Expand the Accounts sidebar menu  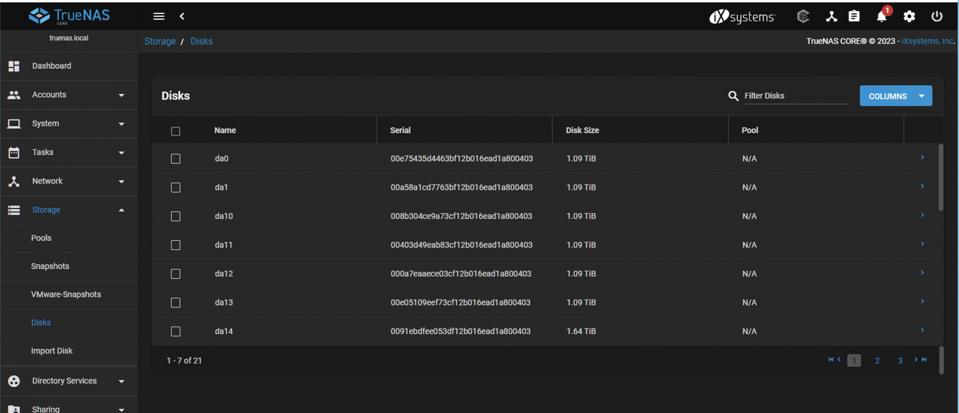click(69, 95)
